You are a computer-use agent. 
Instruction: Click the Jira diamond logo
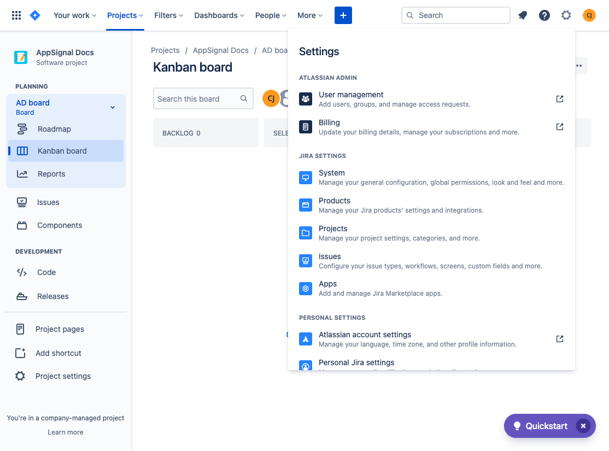[35, 15]
